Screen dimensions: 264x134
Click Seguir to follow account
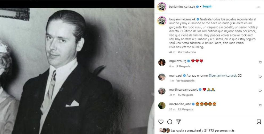[x=207, y=6]
